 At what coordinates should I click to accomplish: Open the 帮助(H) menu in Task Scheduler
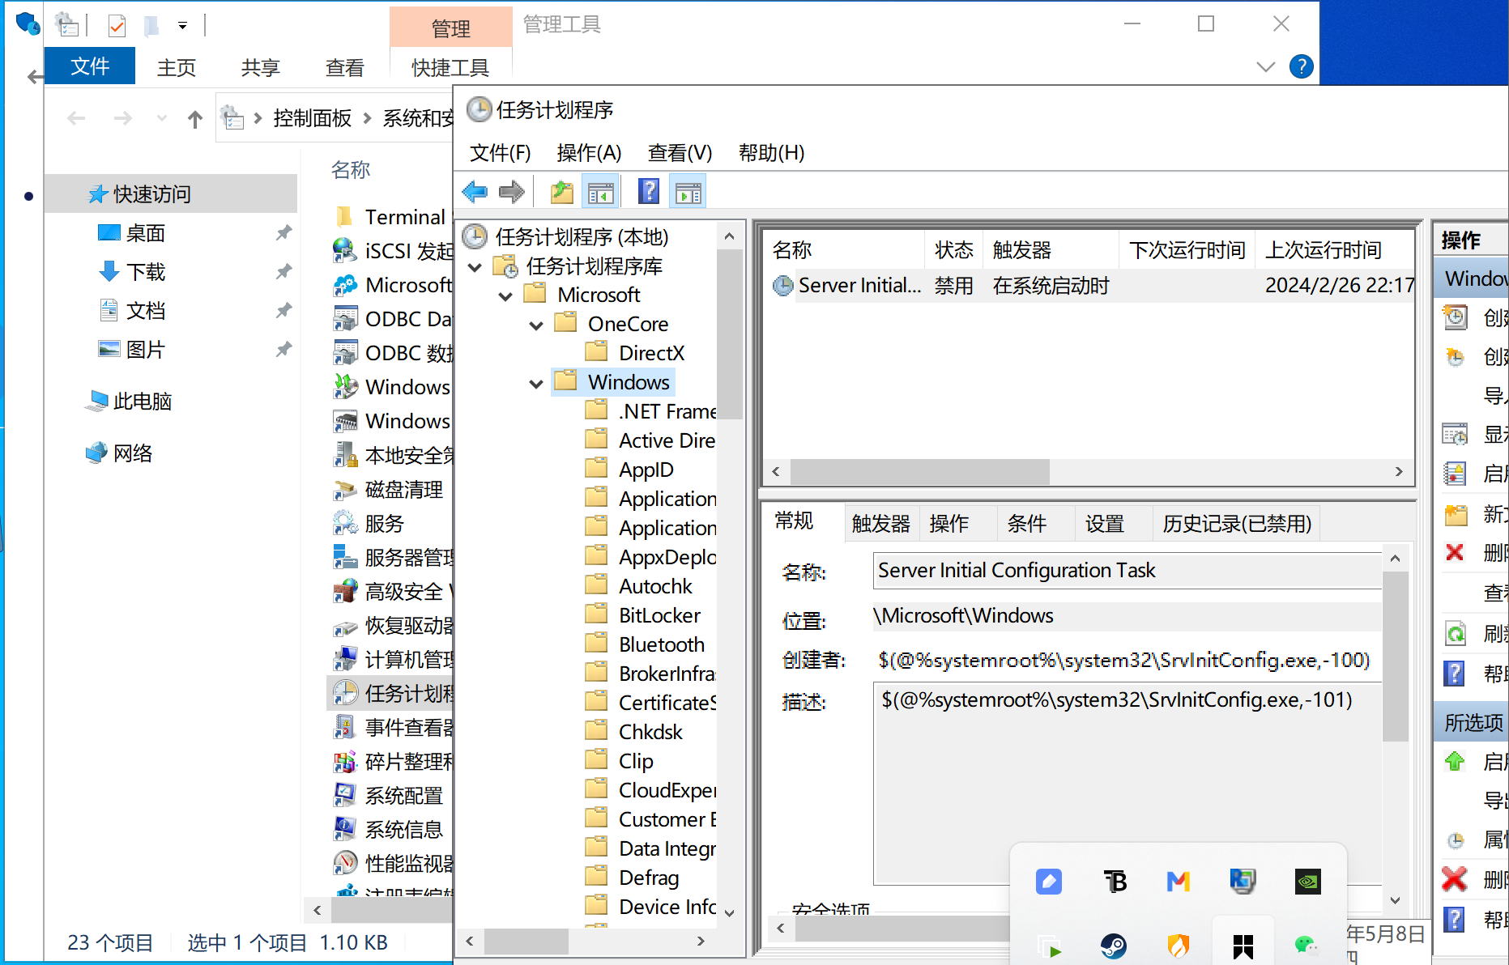(771, 152)
